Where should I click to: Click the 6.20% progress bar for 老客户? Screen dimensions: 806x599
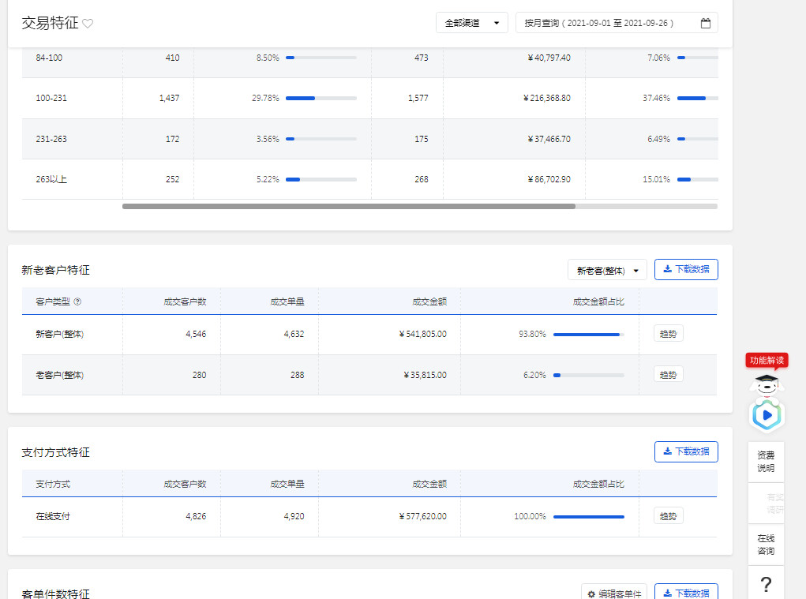click(x=589, y=376)
